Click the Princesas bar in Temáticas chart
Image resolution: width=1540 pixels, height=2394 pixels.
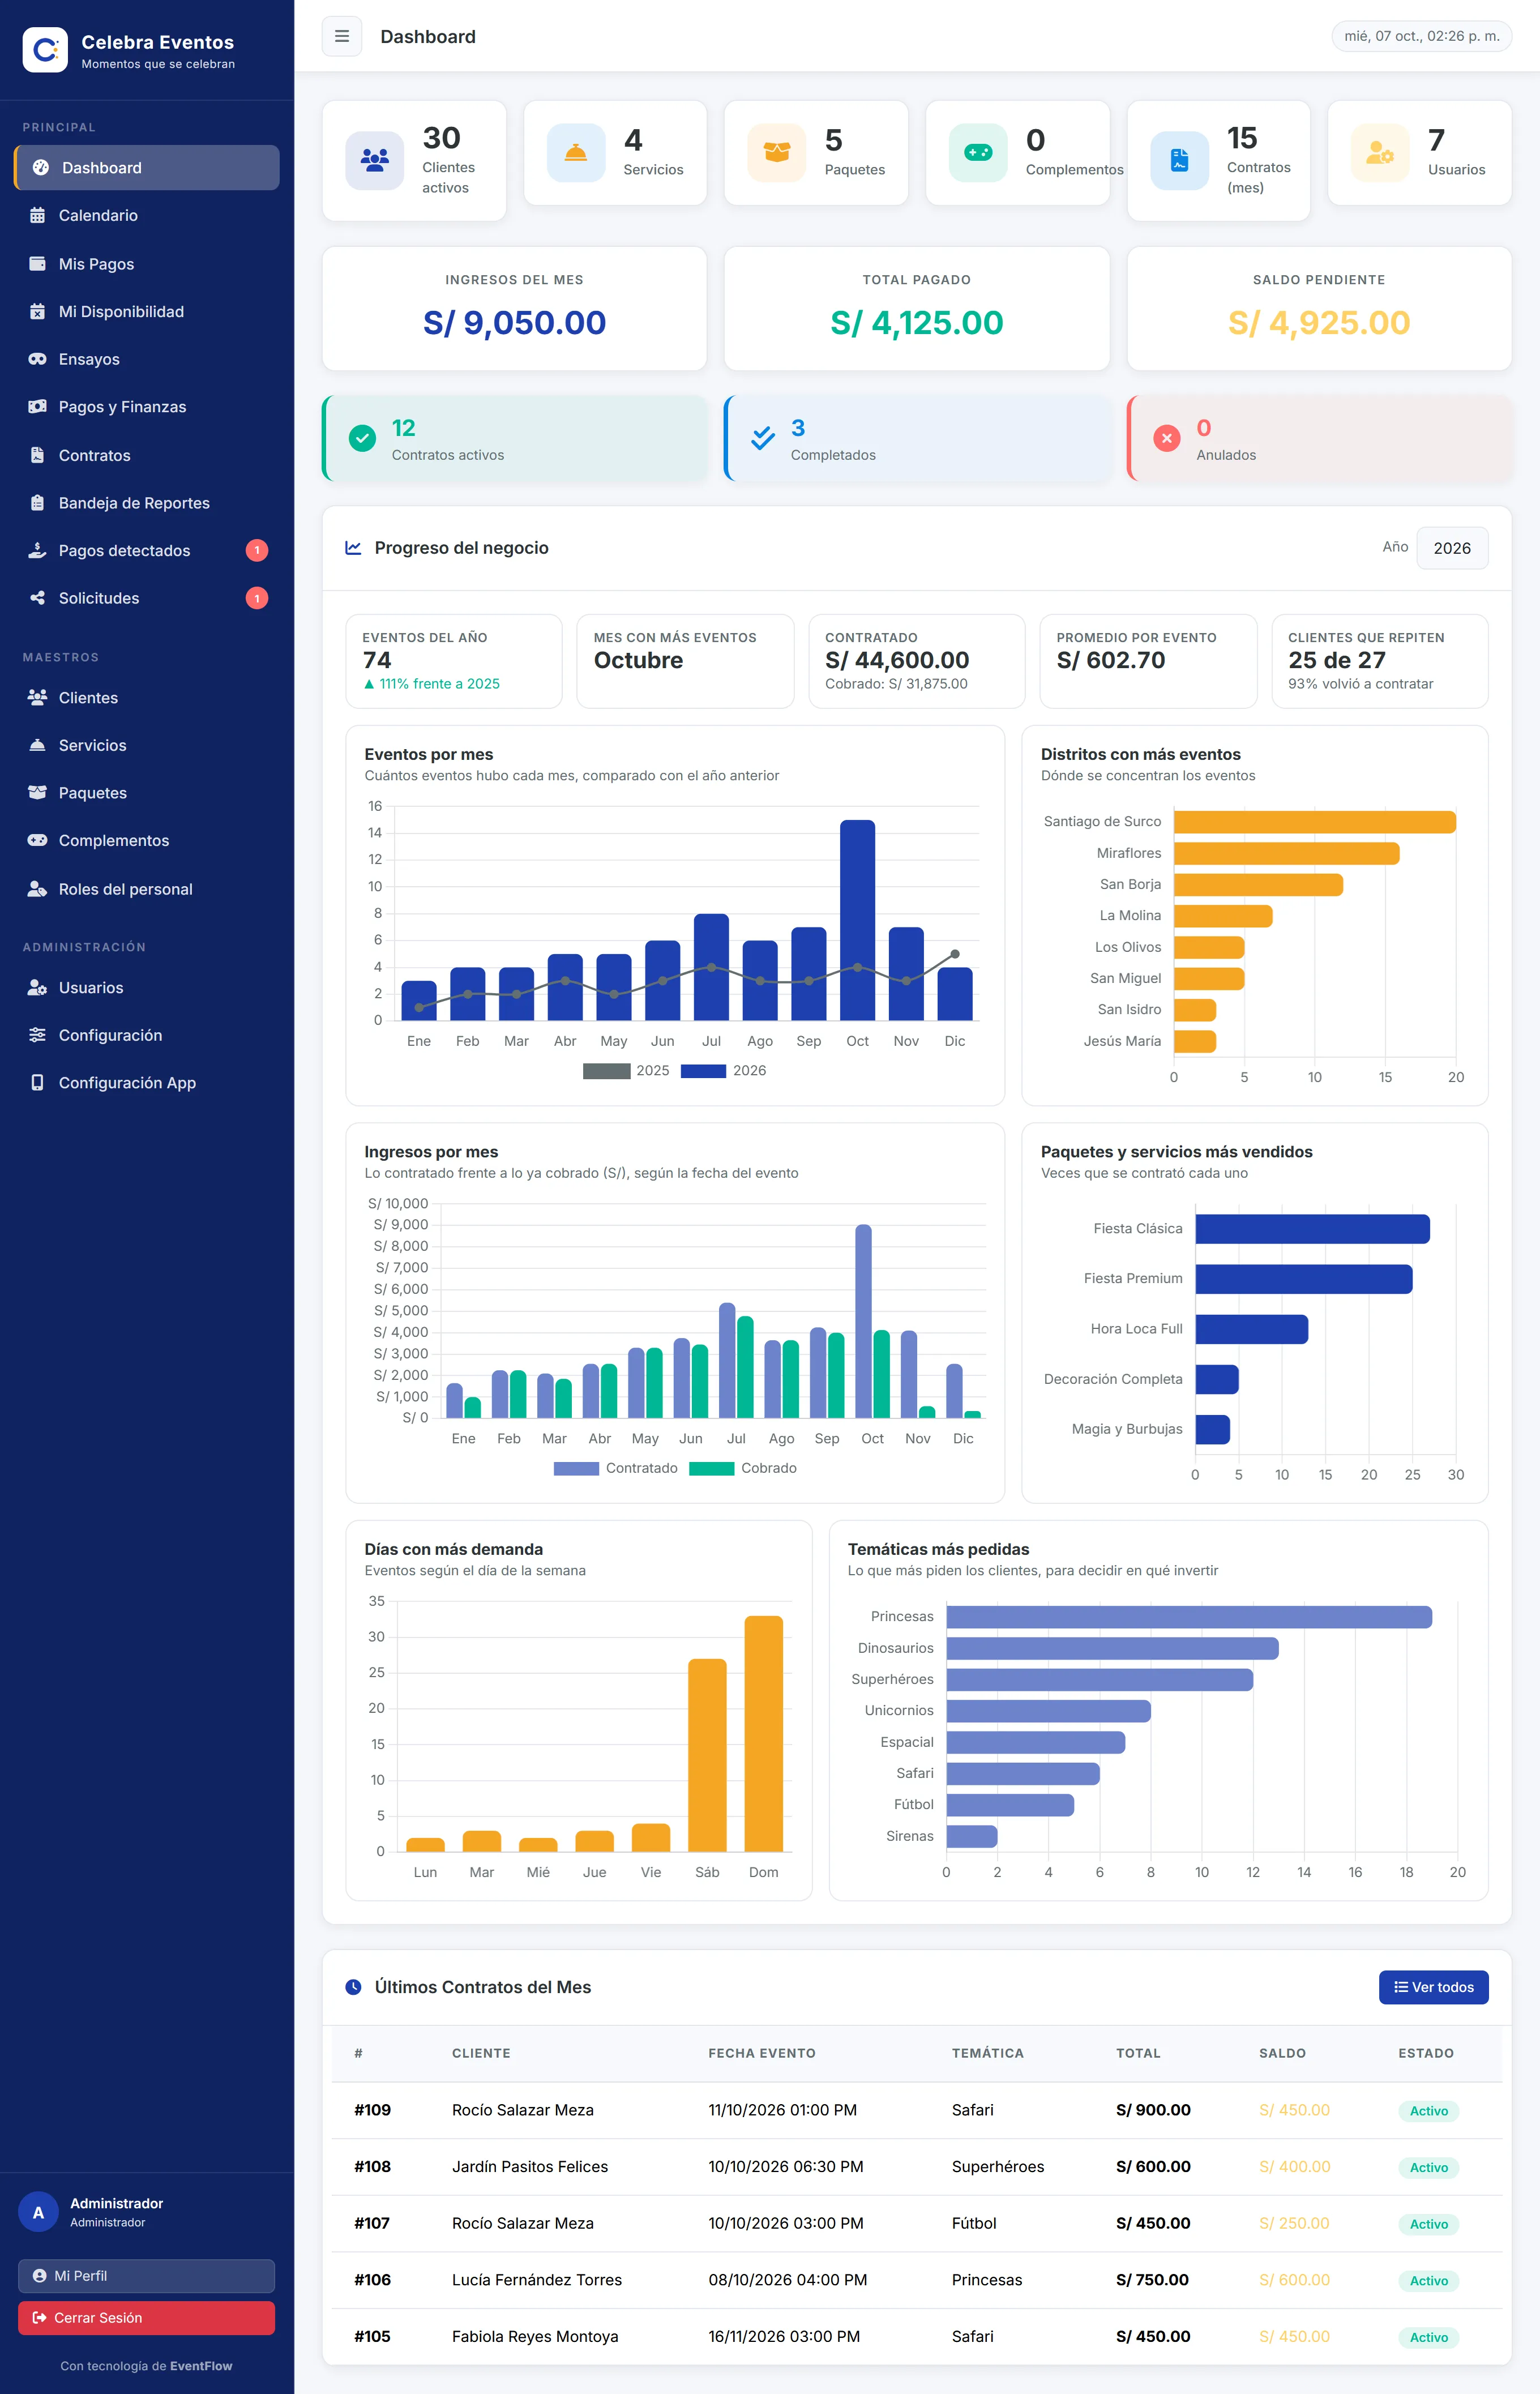[1189, 1617]
